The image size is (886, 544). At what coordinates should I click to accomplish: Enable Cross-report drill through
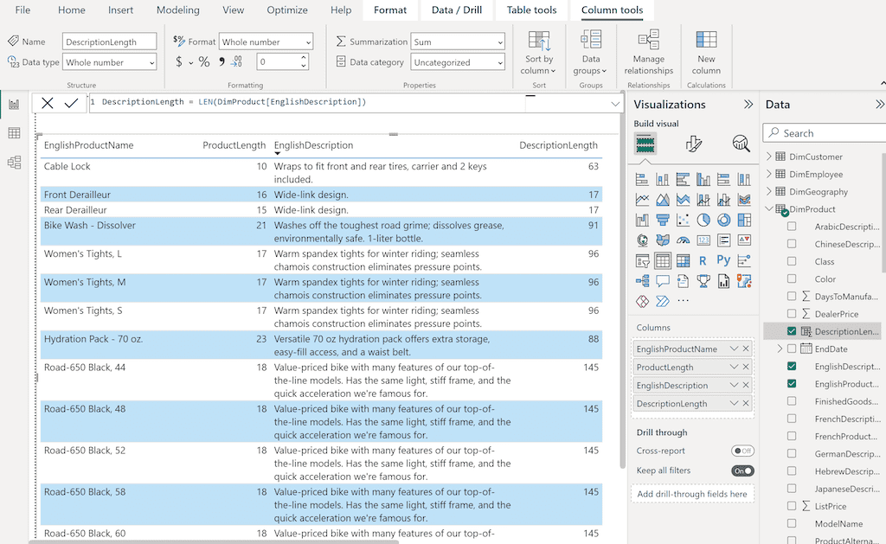744,451
